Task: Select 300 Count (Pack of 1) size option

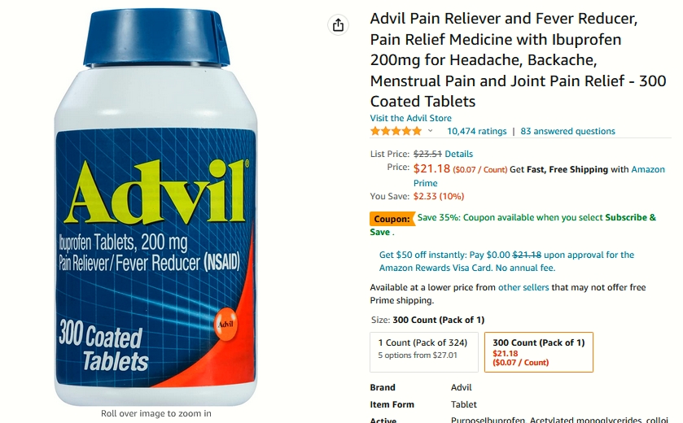Action: 539,352
